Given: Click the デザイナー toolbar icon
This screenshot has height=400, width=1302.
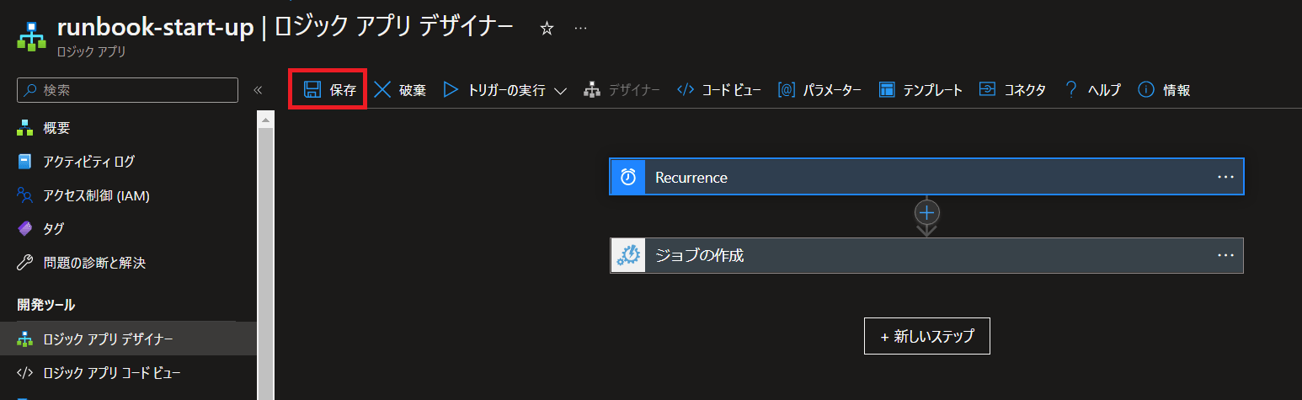Looking at the screenshot, I should click(592, 90).
